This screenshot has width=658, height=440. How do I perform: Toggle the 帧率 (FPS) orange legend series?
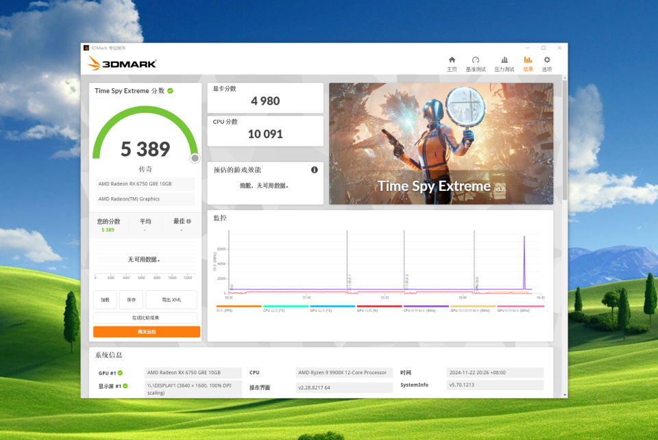[239, 309]
